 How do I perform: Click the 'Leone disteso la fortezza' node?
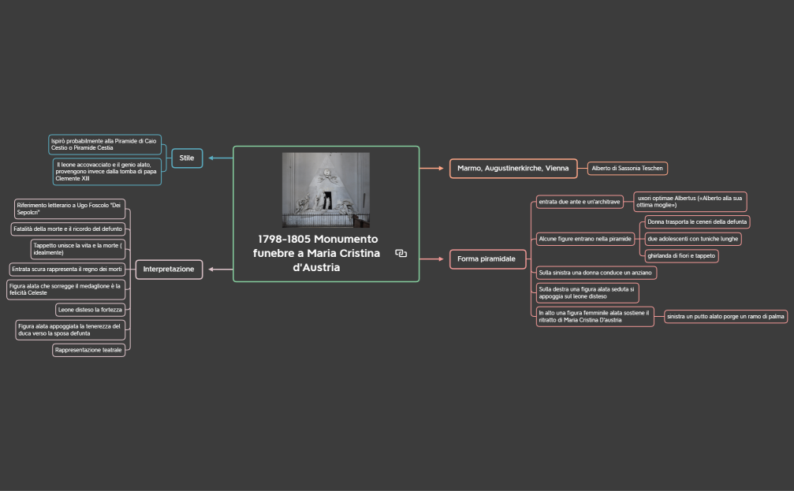coord(90,310)
